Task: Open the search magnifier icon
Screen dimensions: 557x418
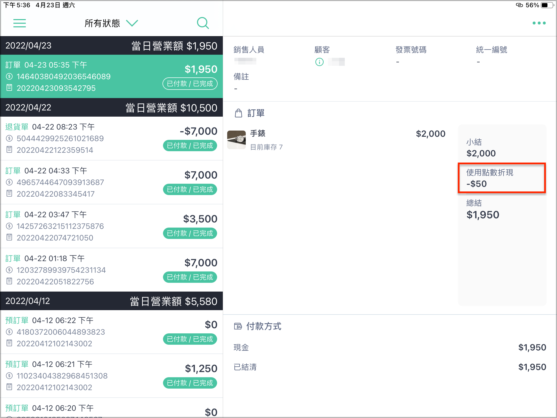Action: coord(203,23)
